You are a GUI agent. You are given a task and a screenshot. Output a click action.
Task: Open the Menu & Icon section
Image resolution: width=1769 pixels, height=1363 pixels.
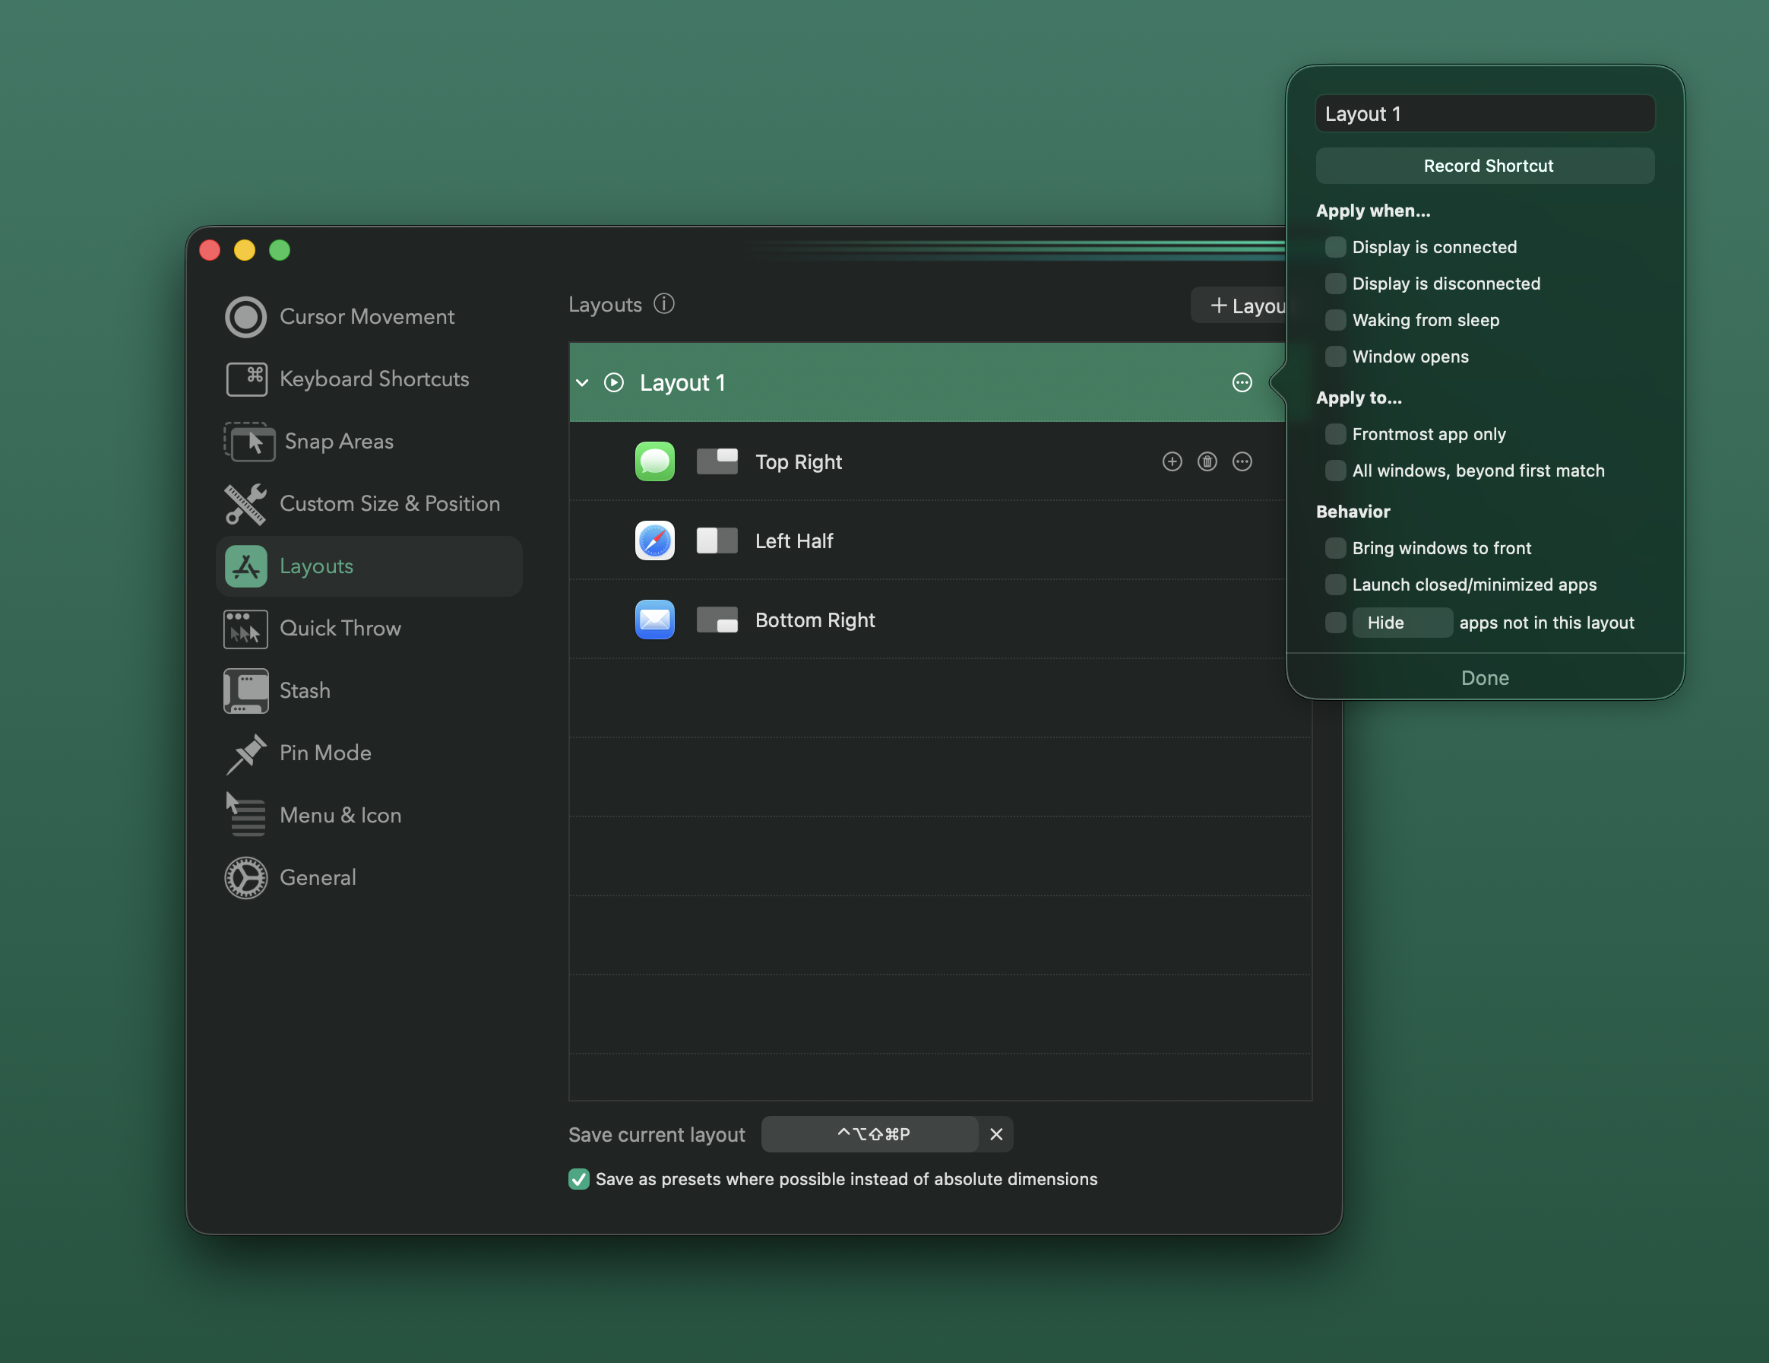pyautogui.click(x=369, y=815)
